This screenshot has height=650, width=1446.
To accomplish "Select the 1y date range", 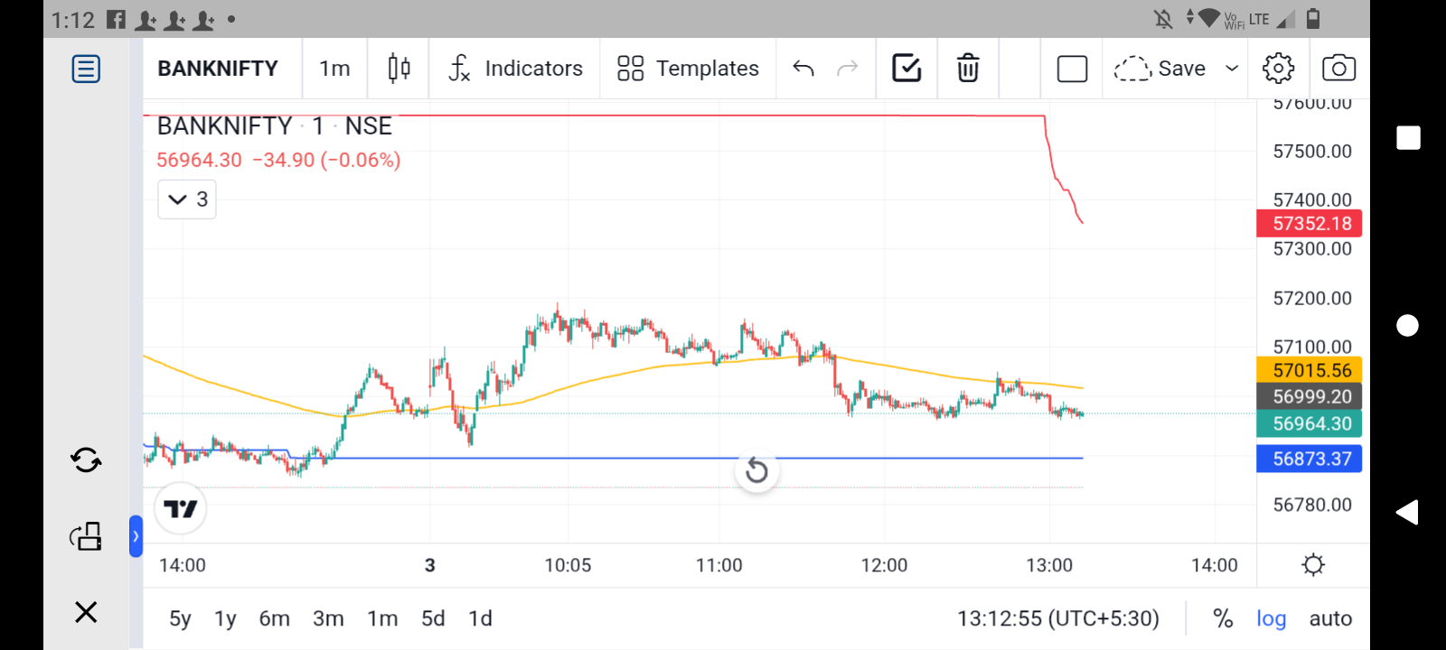I will click(225, 618).
